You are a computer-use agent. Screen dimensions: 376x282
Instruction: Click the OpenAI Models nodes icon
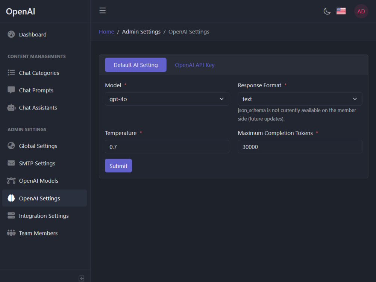click(11, 180)
